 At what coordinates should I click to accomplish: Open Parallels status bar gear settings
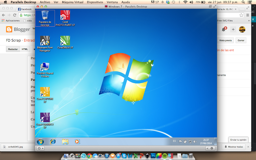point(212,148)
